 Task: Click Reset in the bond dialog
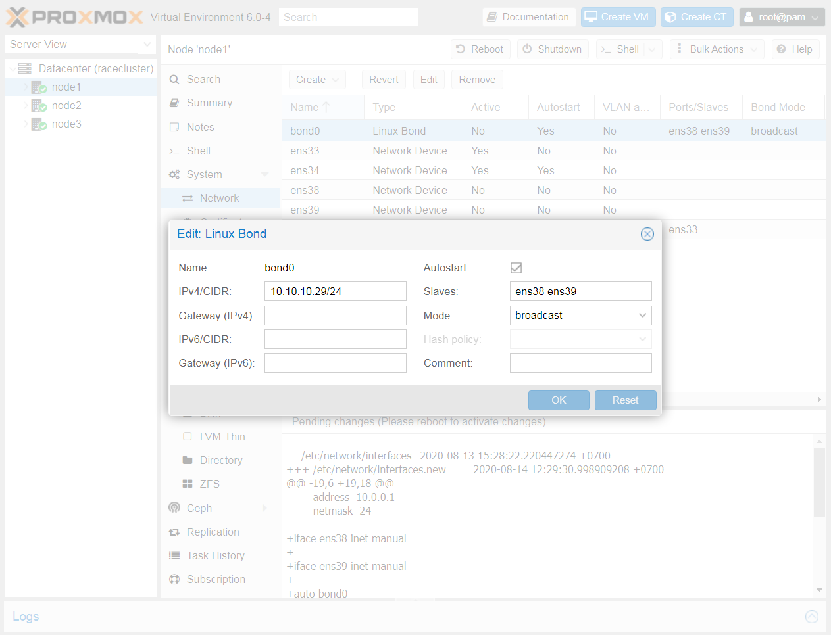pos(625,400)
